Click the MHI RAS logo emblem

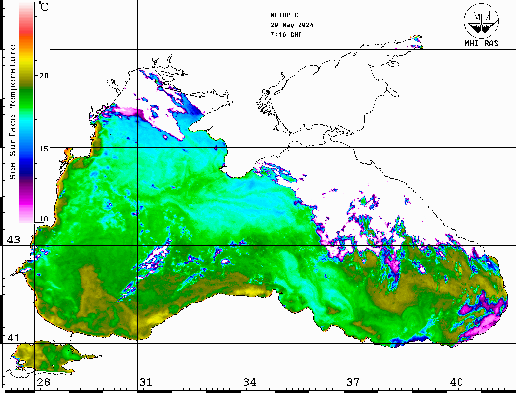click(481, 21)
